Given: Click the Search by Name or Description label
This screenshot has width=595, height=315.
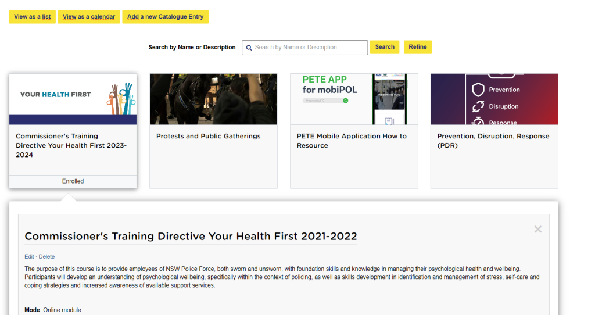Looking at the screenshot, I should coord(192,48).
